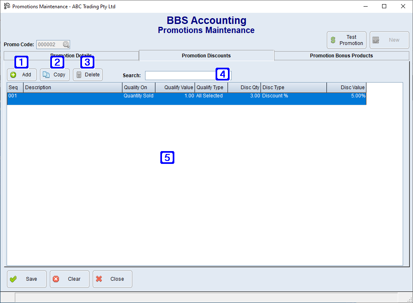
Task: Click the green checkmark Save icon
Action: pos(13,279)
